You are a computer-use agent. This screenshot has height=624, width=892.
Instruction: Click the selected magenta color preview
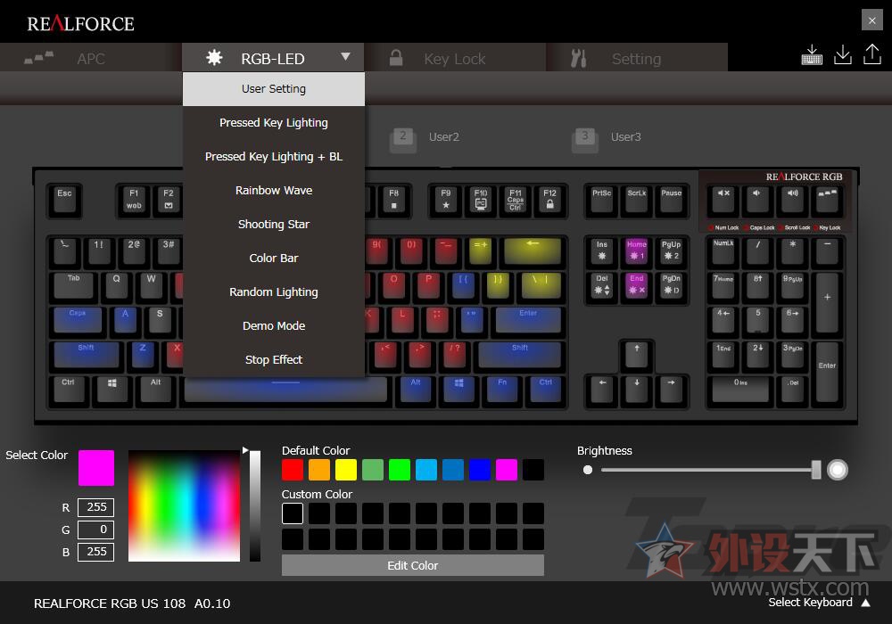pyautogui.click(x=96, y=468)
